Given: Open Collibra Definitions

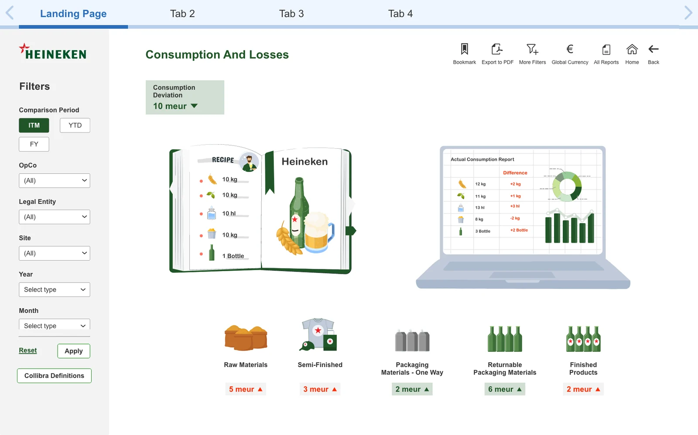Looking at the screenshot, I should coord(54,376).
